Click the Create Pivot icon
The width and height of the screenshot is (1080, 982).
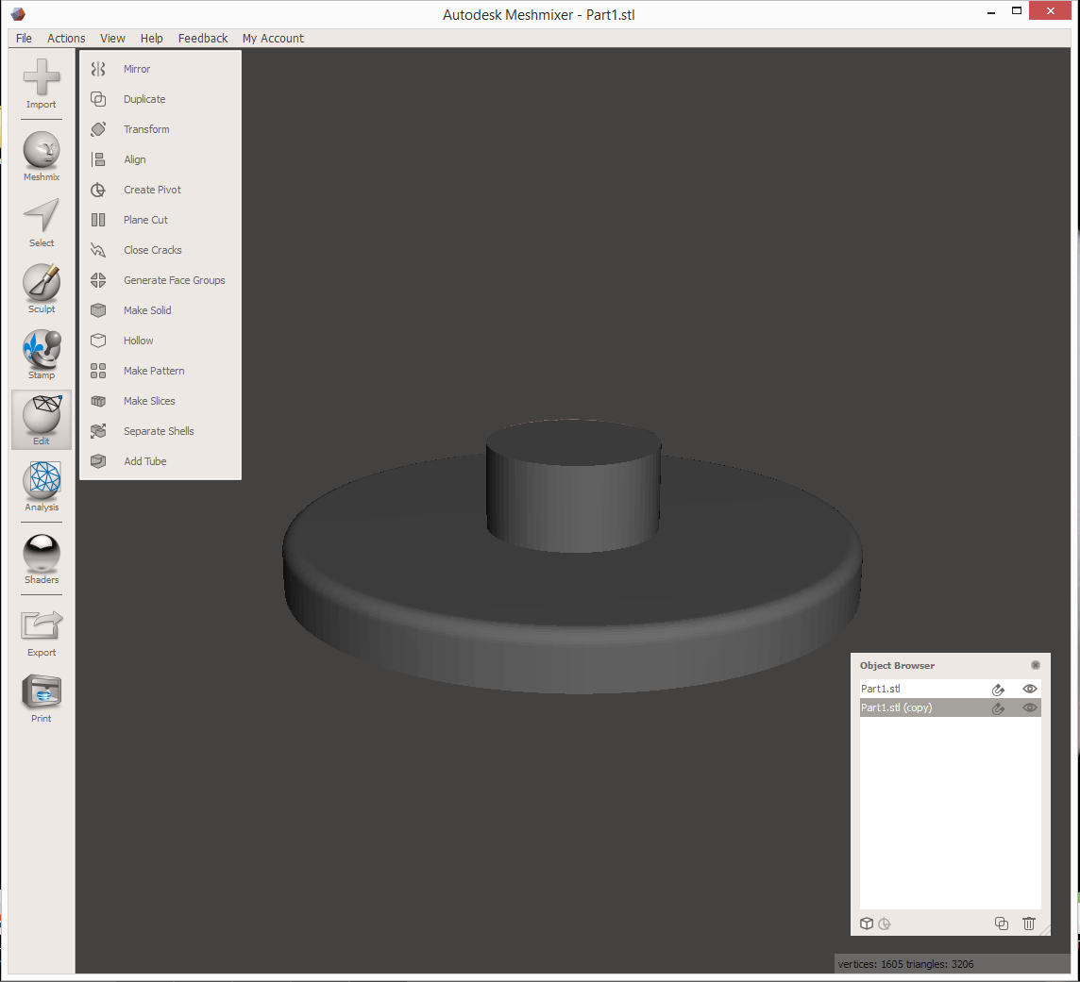(98, 190)
